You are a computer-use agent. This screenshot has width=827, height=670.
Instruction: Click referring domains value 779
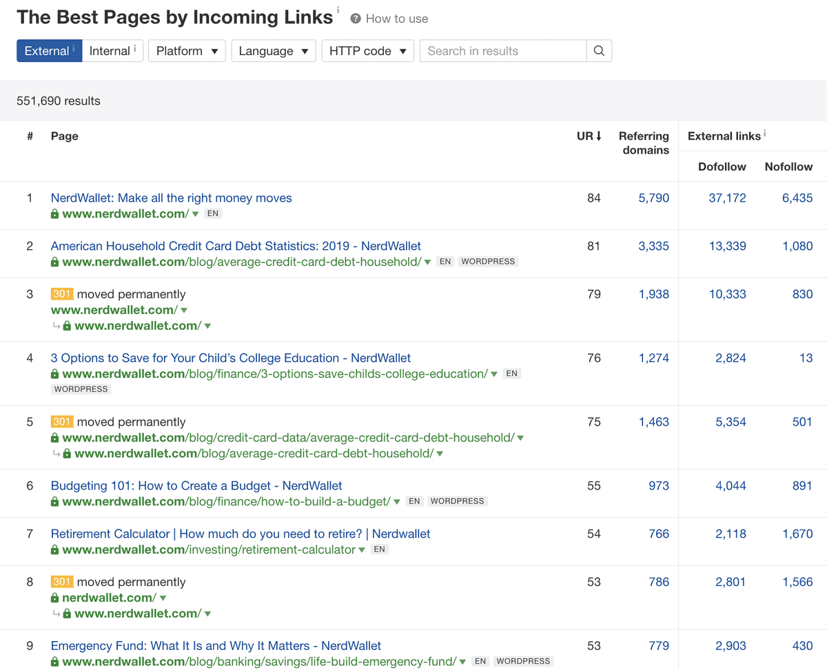(x=659, y=646)
